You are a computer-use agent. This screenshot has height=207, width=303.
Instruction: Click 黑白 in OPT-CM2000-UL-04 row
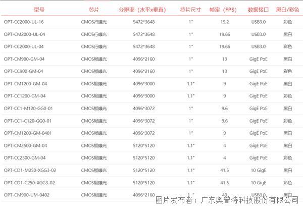click(x=287, y=34)
